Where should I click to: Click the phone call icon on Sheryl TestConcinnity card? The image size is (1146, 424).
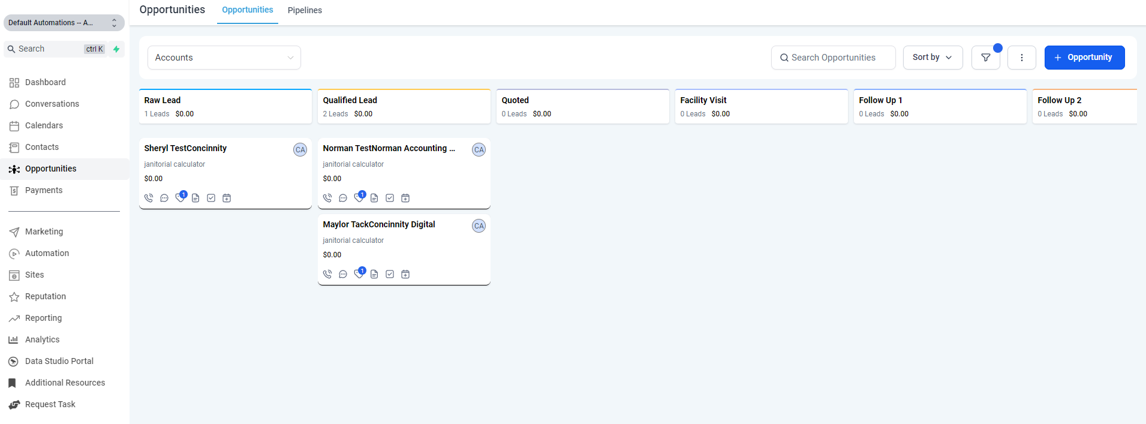click(x=149, y=198)
